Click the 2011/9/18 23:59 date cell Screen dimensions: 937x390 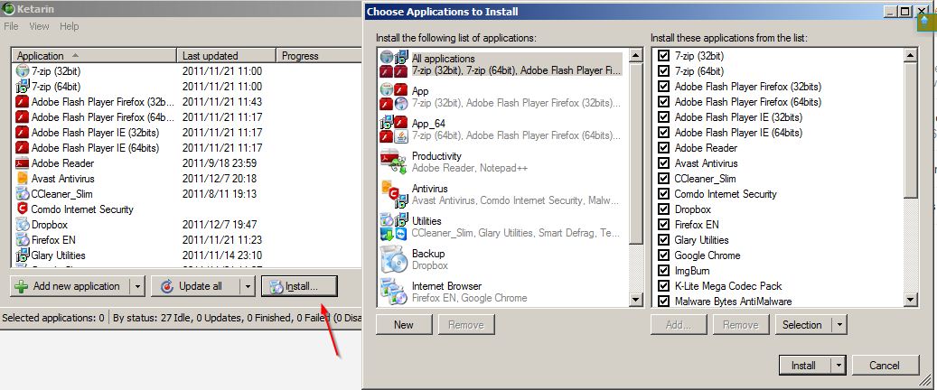(220, 163)
